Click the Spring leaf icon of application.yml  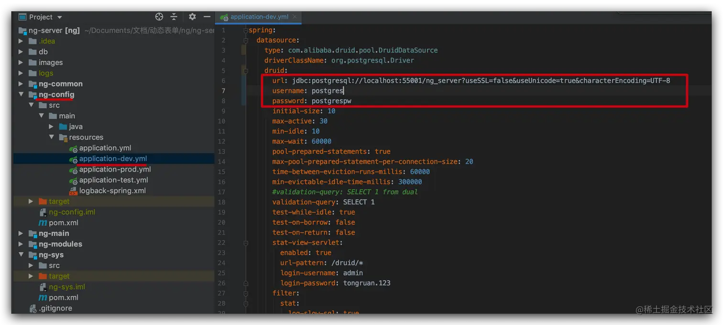tap(73, 149)
